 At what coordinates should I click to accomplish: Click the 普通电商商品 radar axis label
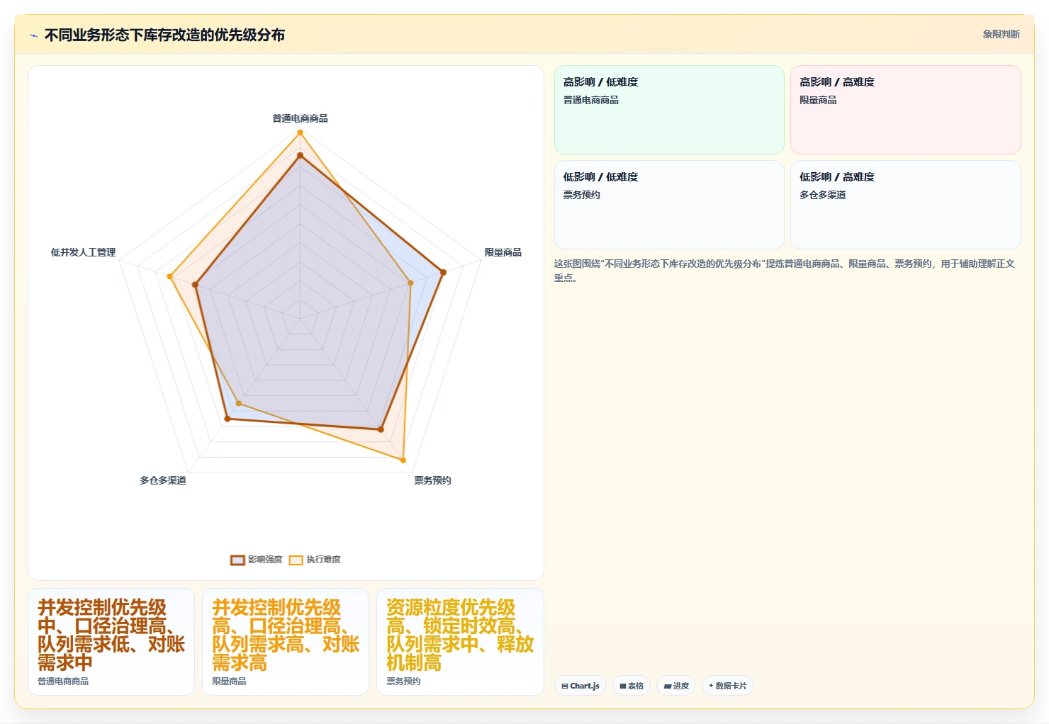pyautogui.click(x=300, y=118)
